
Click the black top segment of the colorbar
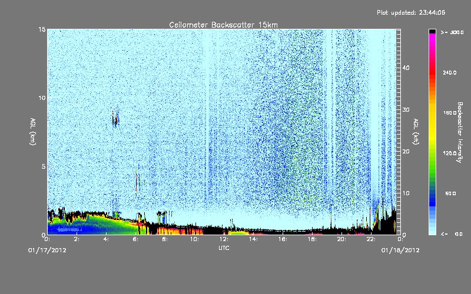point(432,31)
